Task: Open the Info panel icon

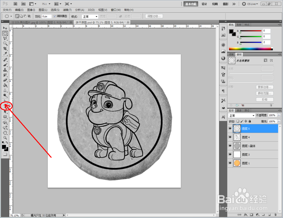Action: tap(223, 58)
